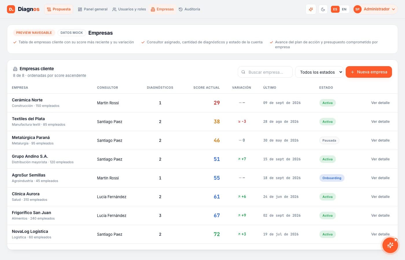
Task: Click the DATOS MOCK badge
Action: click(x=71, y=33)
